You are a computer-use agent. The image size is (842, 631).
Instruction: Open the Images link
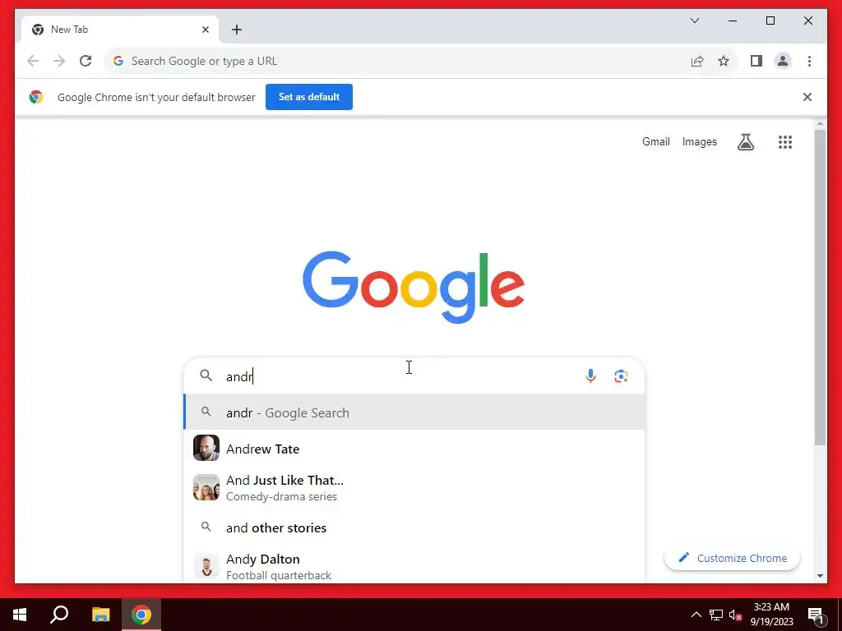(x=699, y=142)
